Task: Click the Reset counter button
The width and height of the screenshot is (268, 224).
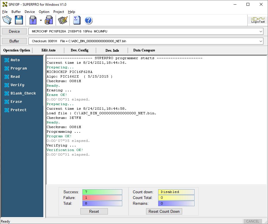Action: click(x=94, y=211)
